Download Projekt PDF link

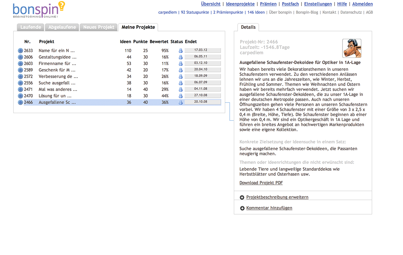tap(261, 183)
